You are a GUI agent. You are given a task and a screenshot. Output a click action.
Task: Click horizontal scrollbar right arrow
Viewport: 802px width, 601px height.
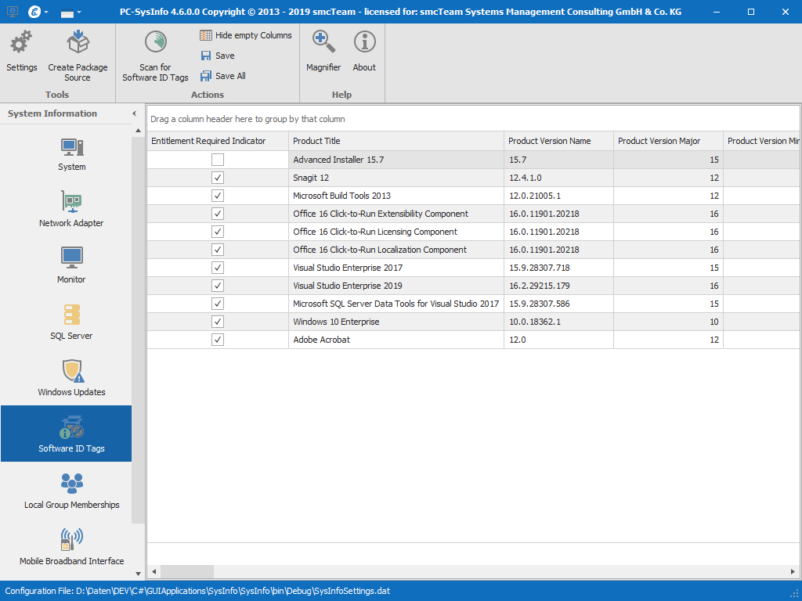[793, 571]
